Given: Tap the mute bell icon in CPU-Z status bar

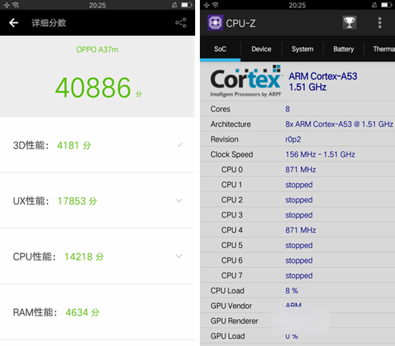Looking at the screenshot, I should click(375, 5).
